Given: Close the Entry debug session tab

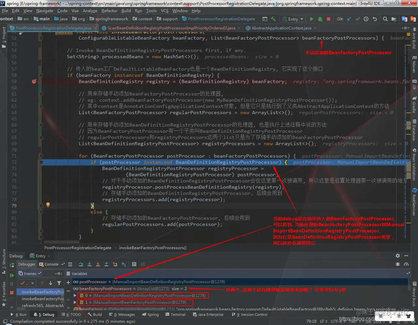Looking at the screenshot, I should click(49, 256).
